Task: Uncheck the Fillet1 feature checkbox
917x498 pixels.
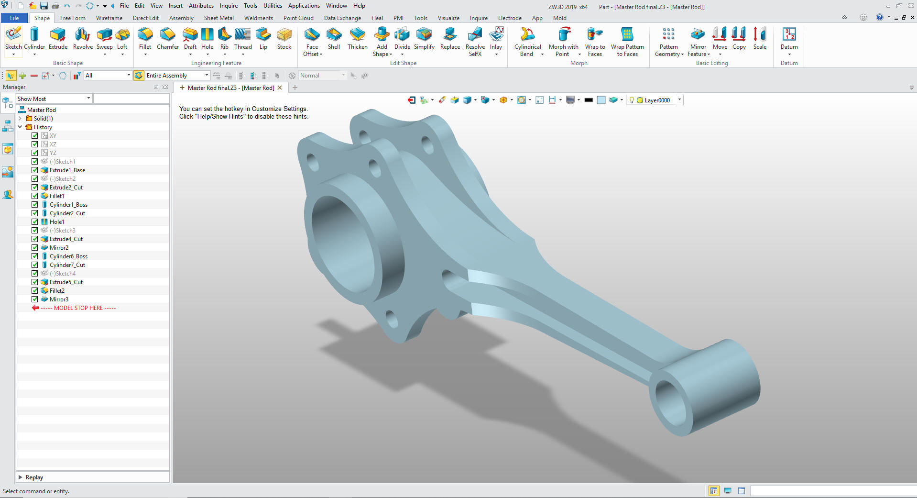Action: (35, 196)
